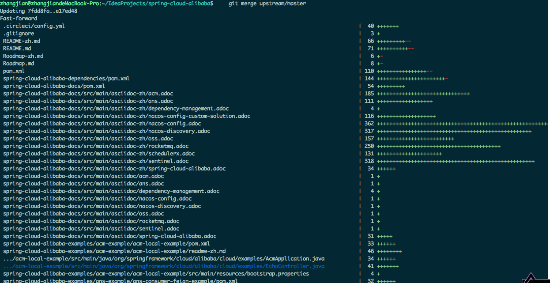The image size is (550, 283).
Task: Click the 'asciidoc-zh/rocketmq.adoc' path
Action: point(96,146)
